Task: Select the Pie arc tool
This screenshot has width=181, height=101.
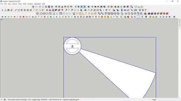Action: click(x=43, y=10)
